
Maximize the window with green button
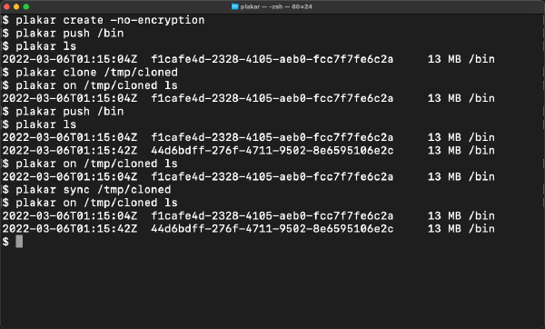pos(26,6)
